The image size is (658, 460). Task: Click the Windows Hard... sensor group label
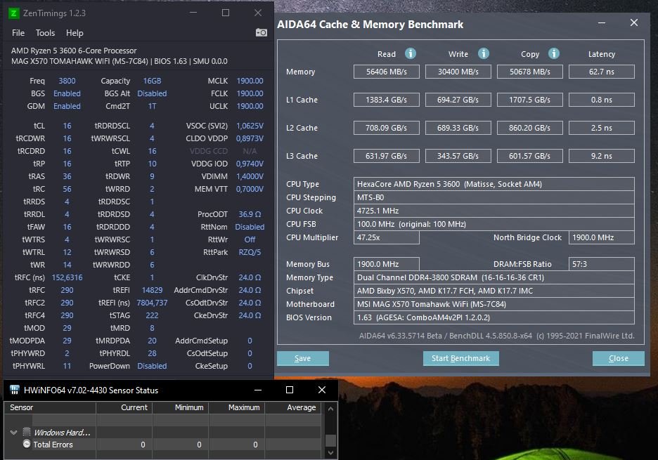click(62, 433)
